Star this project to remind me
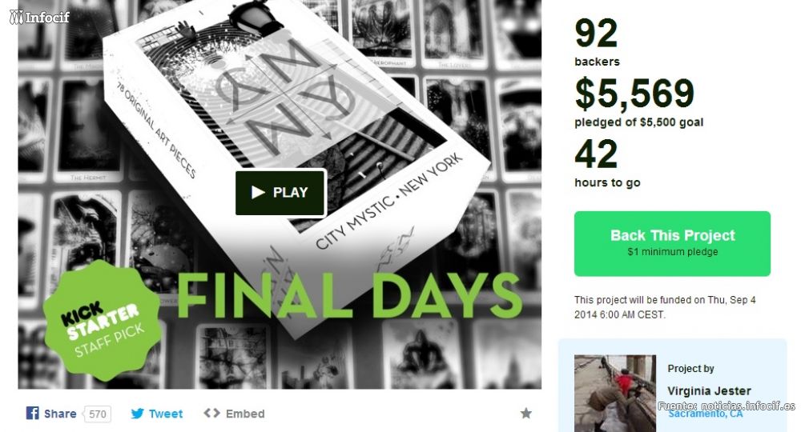The image size is (801, 432). [x=525, y=413]
